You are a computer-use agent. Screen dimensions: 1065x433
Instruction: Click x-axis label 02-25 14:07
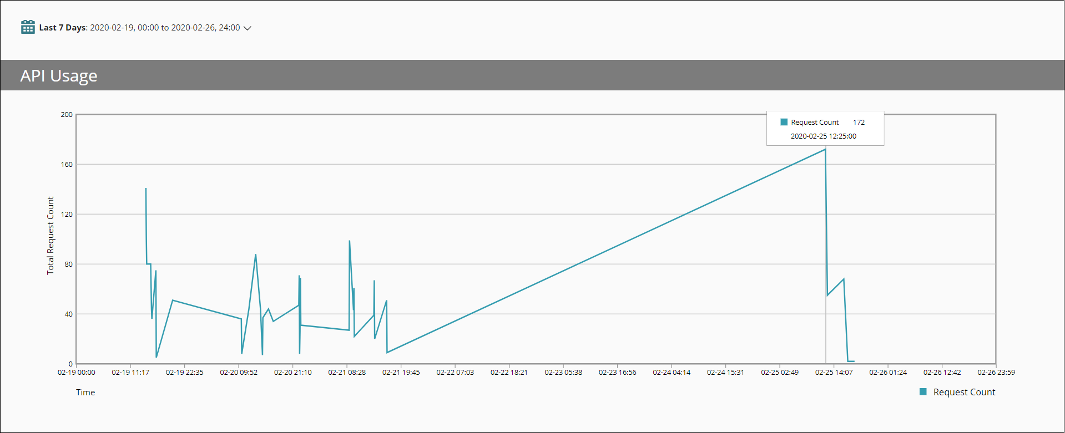pyautogui.click(x=834, y=373)
